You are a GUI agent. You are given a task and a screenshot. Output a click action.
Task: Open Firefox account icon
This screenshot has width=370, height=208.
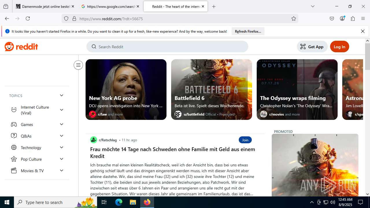click(x=342, y=18)
